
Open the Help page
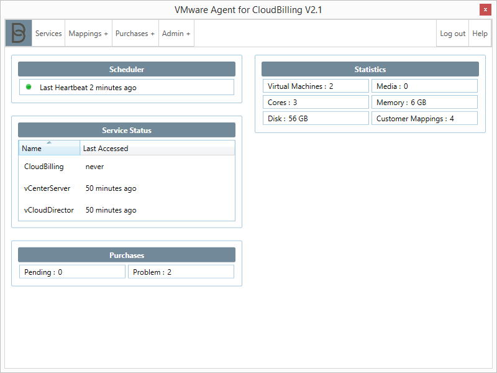click(480, 33)
